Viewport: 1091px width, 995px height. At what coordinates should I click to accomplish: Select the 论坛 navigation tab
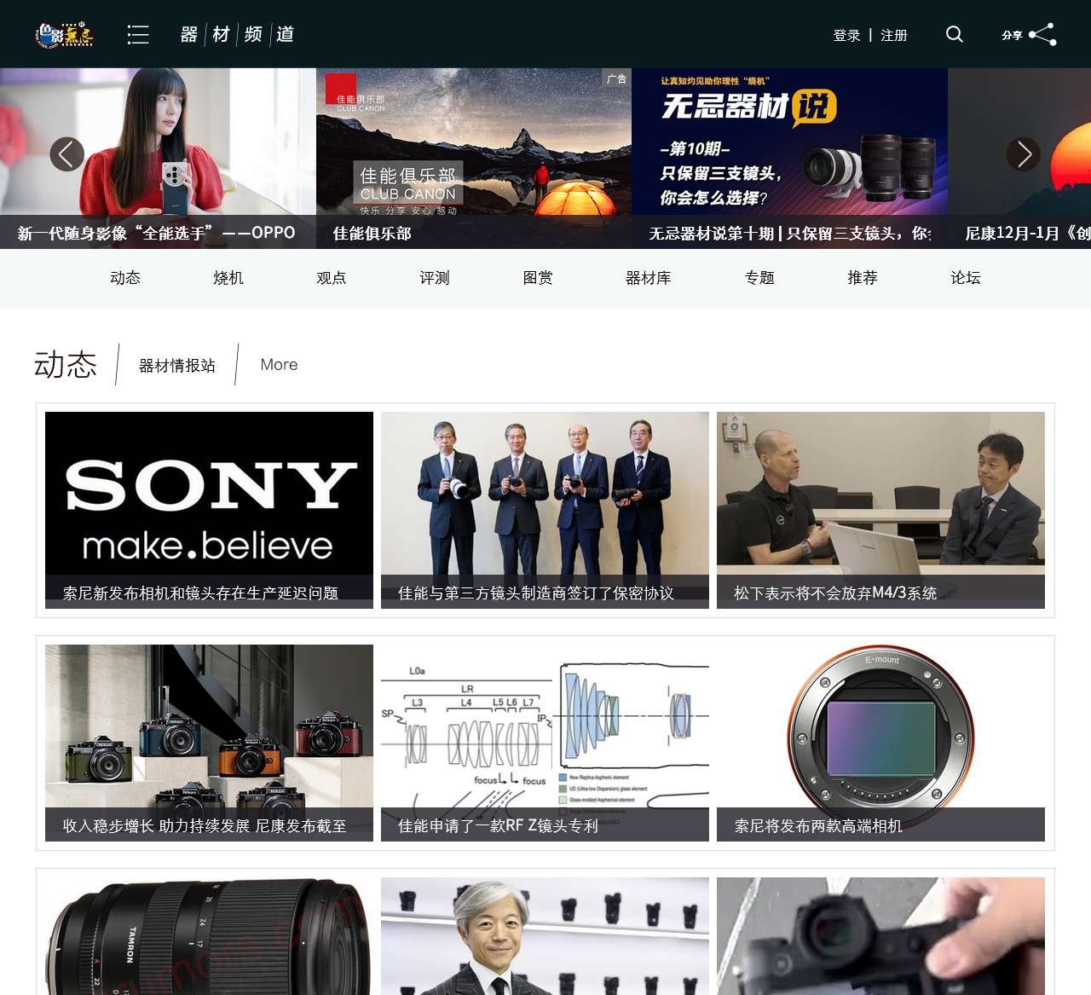coord(966,278)
